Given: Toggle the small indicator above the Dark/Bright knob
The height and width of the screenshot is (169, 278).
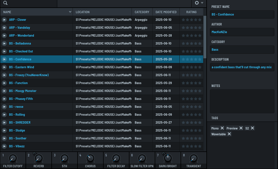Looking at the screenshot, I should pos(163,153).
